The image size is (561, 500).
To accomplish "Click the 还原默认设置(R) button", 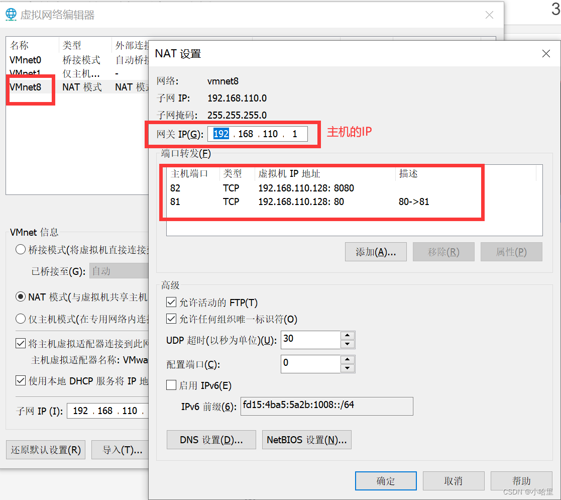I will point(46,450).
